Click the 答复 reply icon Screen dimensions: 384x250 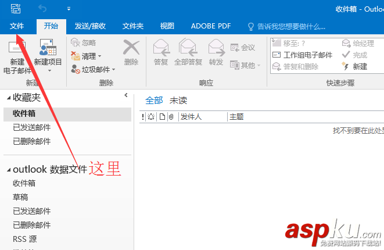click(161, 47)
